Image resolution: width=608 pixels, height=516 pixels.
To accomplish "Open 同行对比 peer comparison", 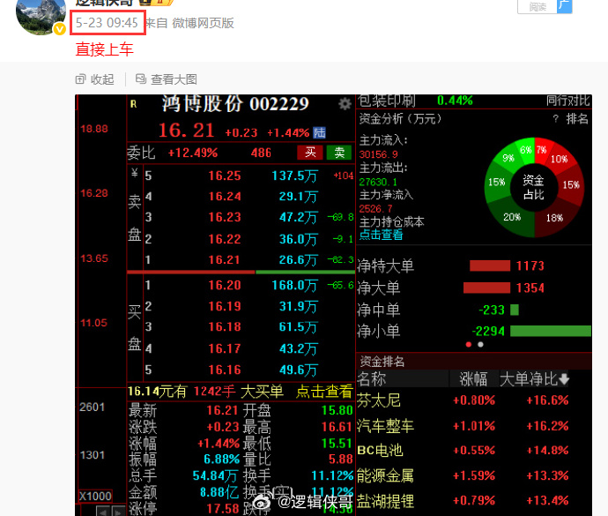I will coord(568,101).
